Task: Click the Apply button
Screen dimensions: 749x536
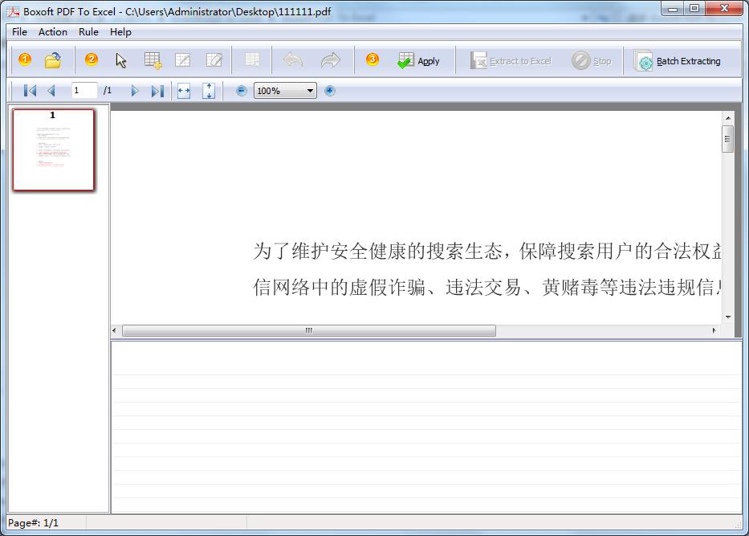Action: pyautogui.click(x=419, y=61)
